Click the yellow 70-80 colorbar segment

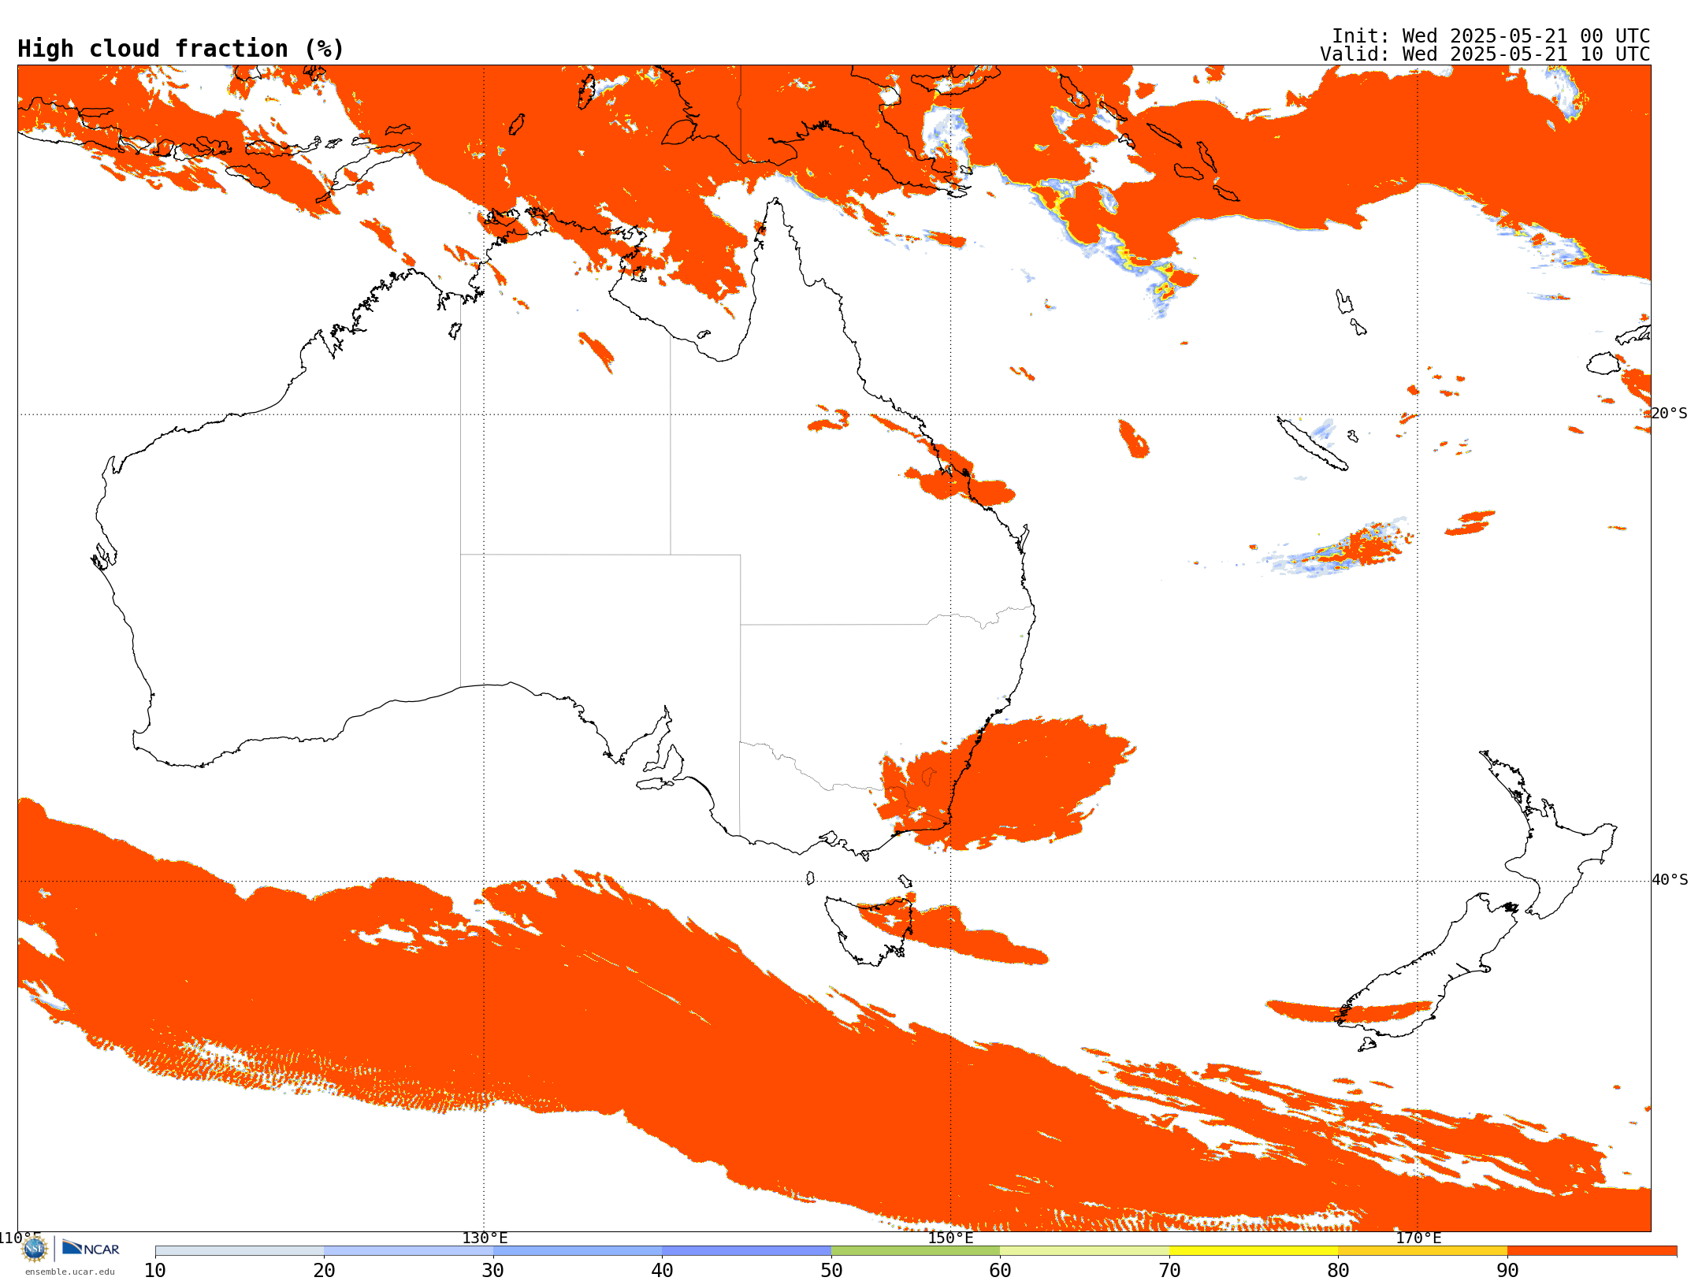click(x=1254, y=1251)
